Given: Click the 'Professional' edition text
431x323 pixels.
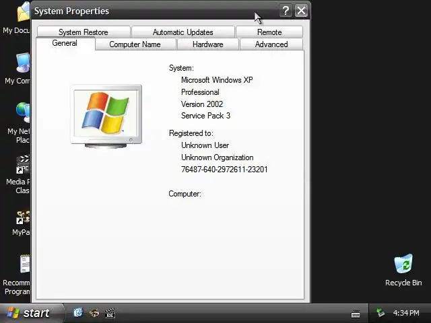Looking at the screenshot, I should [200, 92].
